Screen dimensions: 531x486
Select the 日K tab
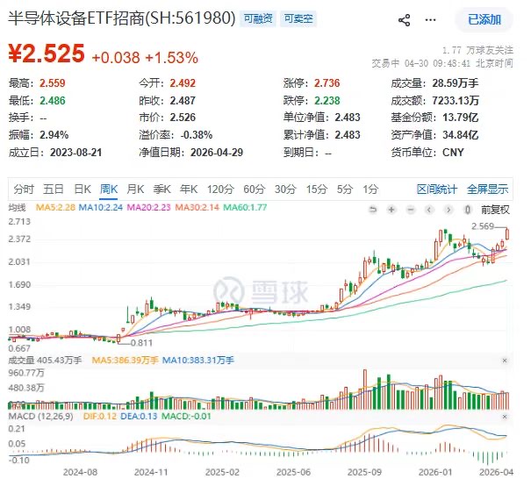(x=83, y=189)
